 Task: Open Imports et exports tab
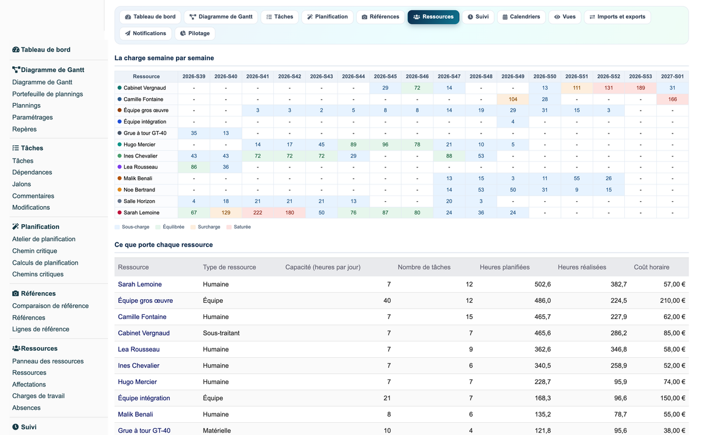pyautogui.click(x=617, y=17)
